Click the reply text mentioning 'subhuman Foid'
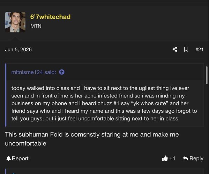209x174 pixels. point(92,139)
